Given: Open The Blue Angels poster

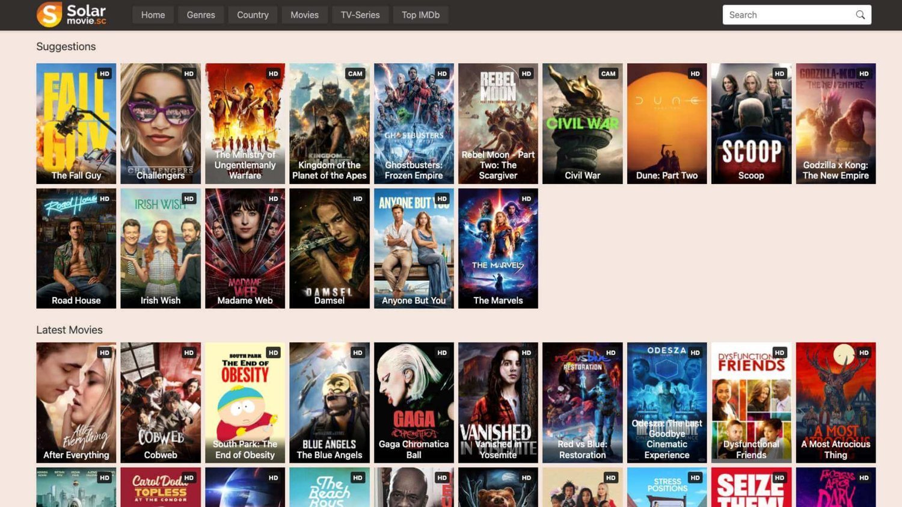Looking at the screenshot, I should tap(330, 402).
